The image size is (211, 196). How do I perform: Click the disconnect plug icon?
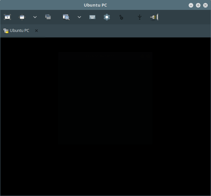(x=154, y=17)
